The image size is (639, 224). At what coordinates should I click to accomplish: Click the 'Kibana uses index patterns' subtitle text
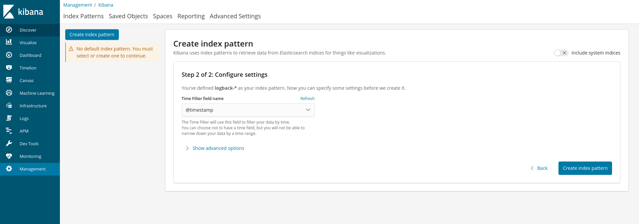tap(280, 53)
